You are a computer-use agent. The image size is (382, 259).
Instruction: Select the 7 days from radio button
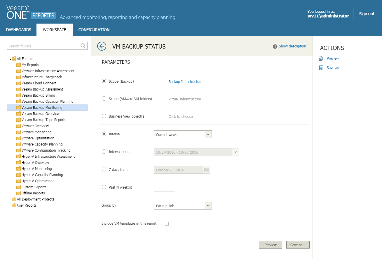pyautogui.click(x=104, y=169)
